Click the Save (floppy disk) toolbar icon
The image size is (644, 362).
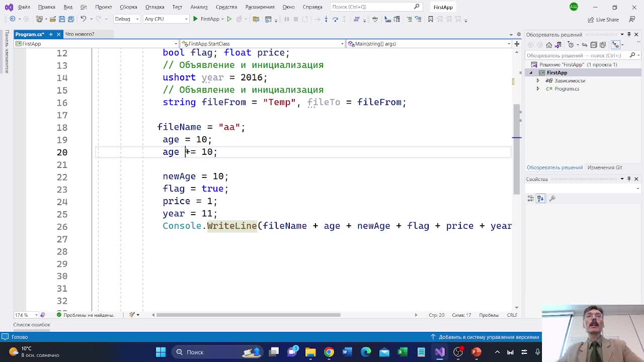pyautogui.click(x=62, y=19)
